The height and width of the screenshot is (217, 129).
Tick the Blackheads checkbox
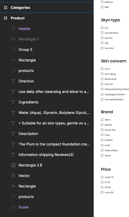[102, 79]
